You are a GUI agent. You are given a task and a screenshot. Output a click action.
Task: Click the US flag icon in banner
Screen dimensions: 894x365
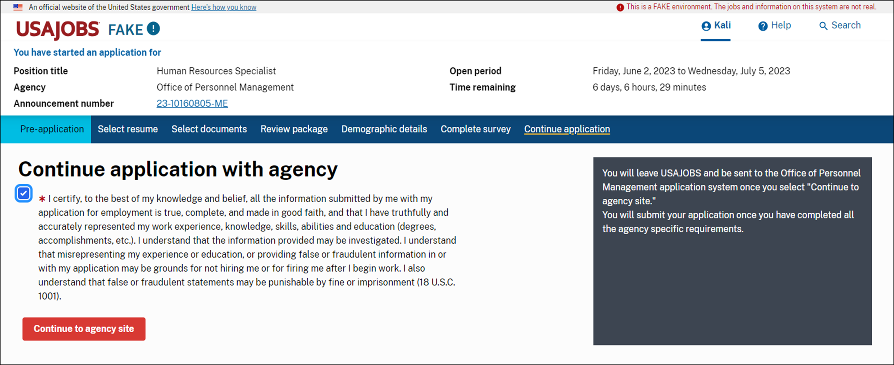(x=18, y=7)
